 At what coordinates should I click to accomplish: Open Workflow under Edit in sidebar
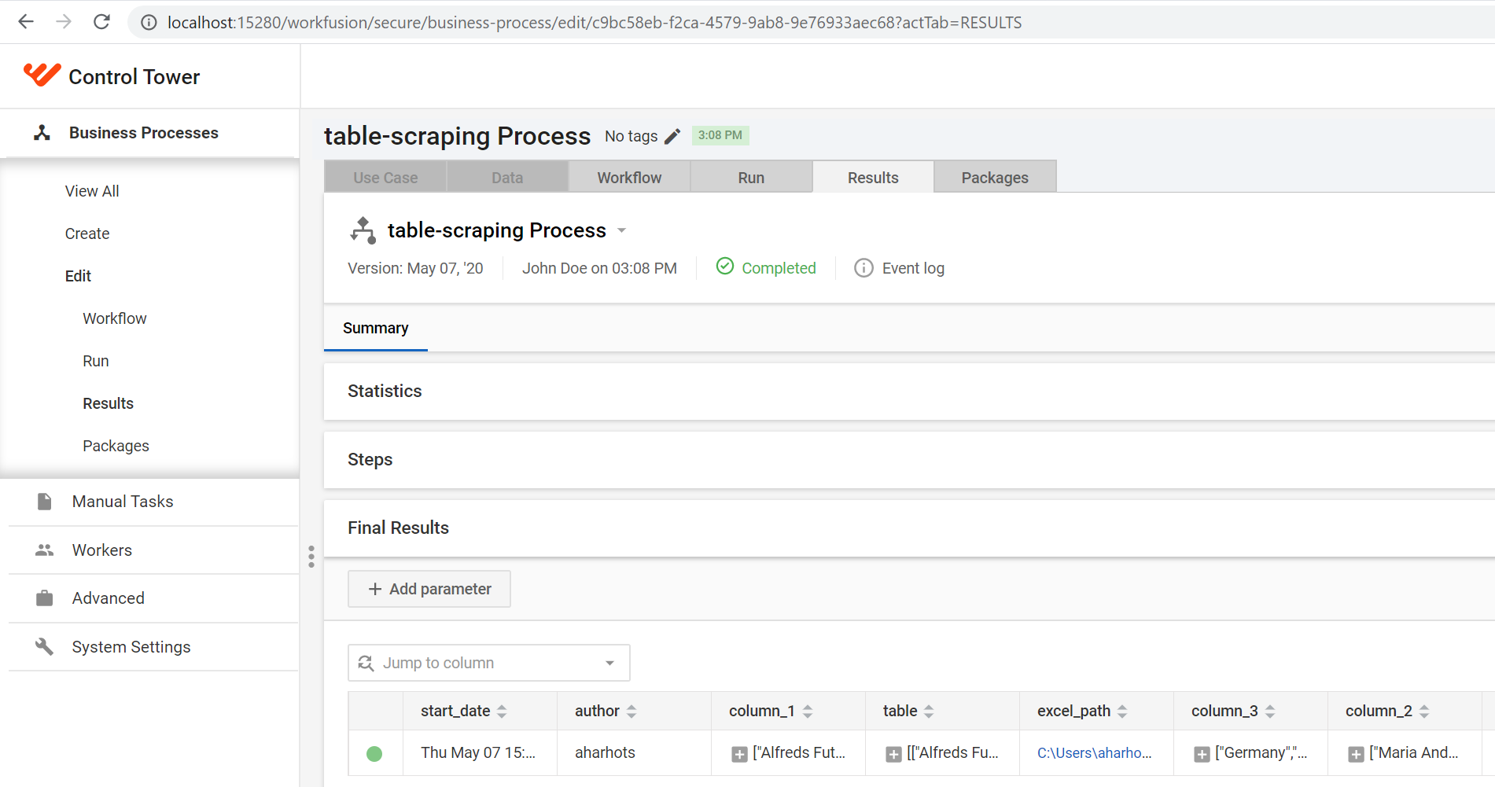point(115,318)
